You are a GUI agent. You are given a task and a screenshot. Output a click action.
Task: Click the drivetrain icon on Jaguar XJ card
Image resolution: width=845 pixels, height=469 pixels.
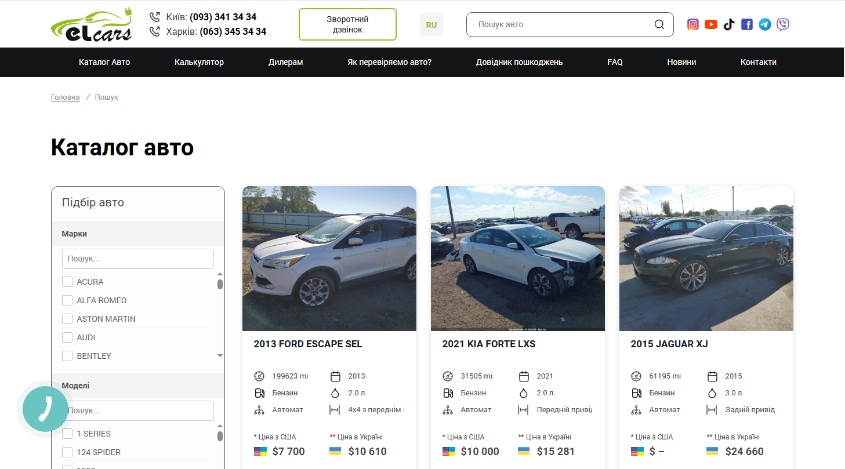(712, 410)
